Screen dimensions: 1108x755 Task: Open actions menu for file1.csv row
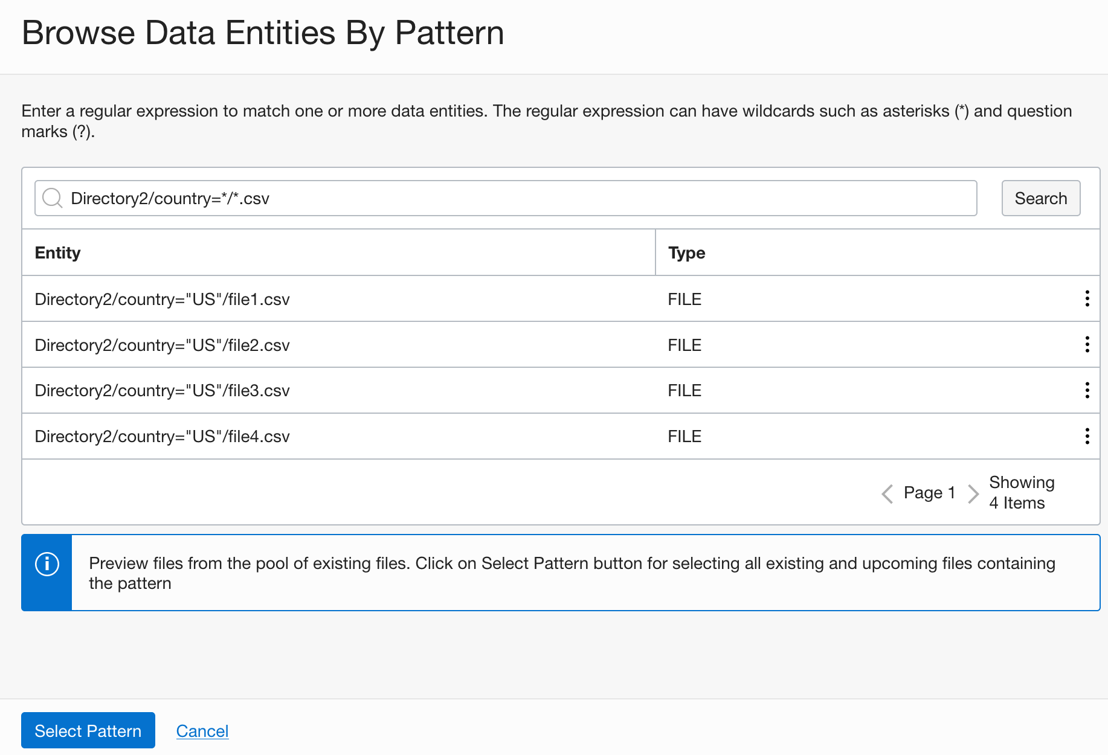click(1087, 298)
